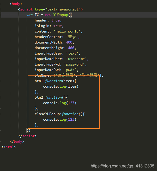Click the 'text' string value of inputTypeUser

(72, 54)
